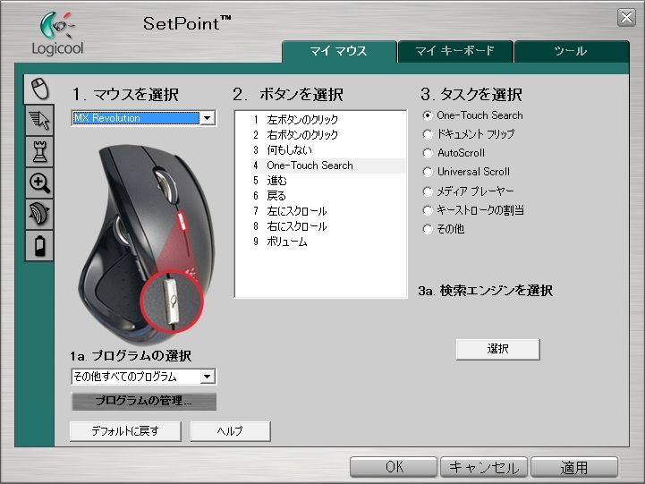Select list row 5 進む
The width and height of the screenshot is (645, 484).
(x=328, y=181)
